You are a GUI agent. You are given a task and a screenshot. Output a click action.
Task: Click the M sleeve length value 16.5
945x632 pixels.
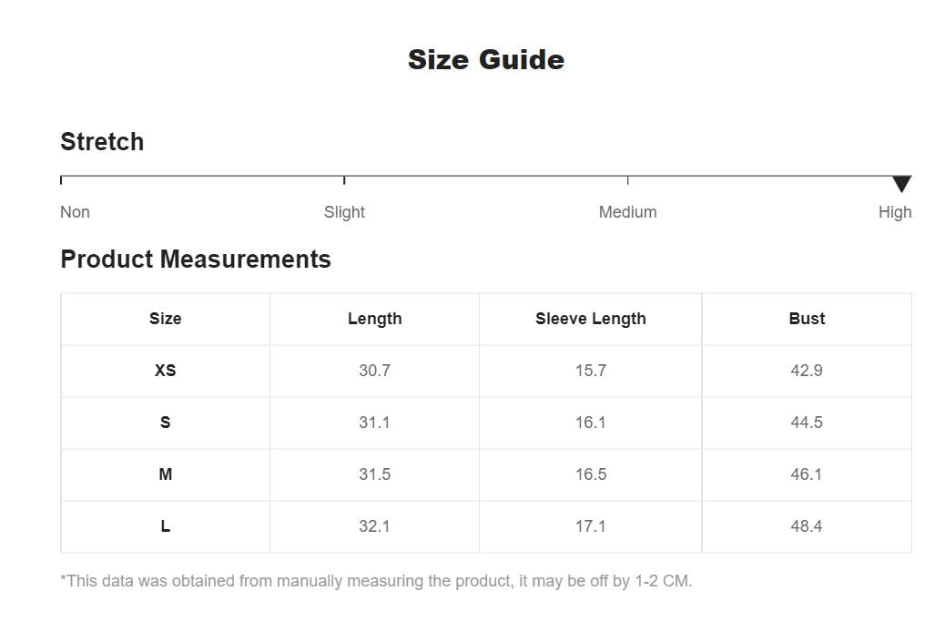pyautogui.click(x=591, y=474)
